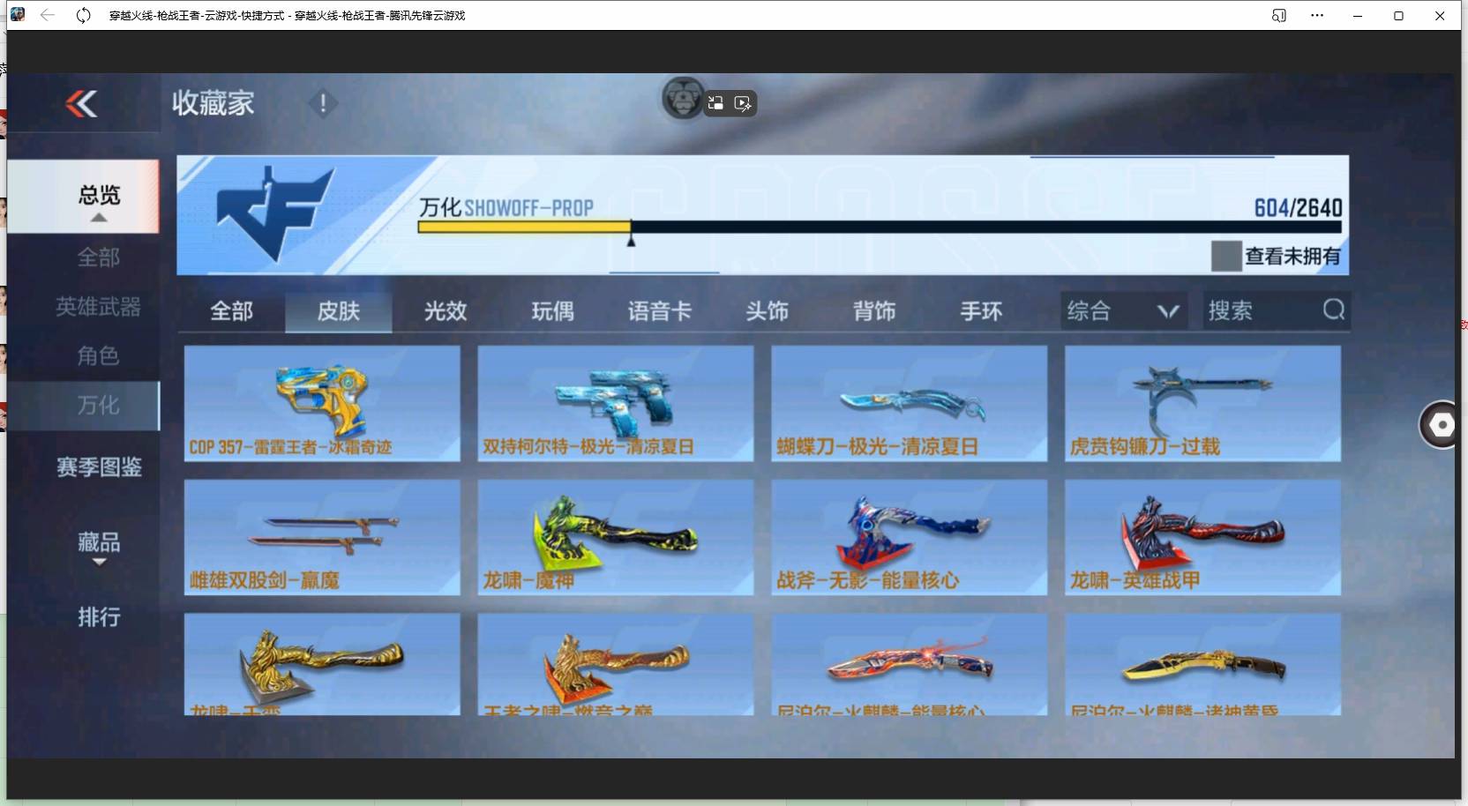Toggle the 查看未拥有 checkbox
The image size is (1468, 806).
tap(1226, 257)
